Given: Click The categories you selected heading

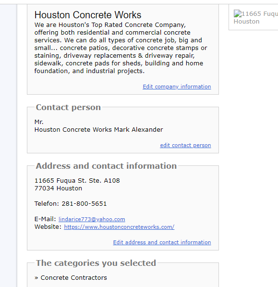Looking at the screenshot, I should point(96,263).
